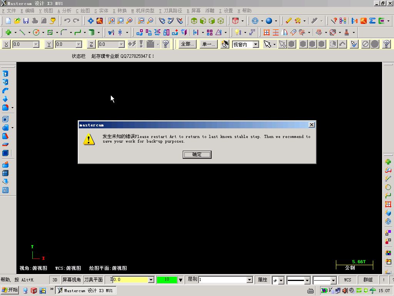The image size is (394, 296).
Task: Open the 分析 menu
Action: point(64,10)
